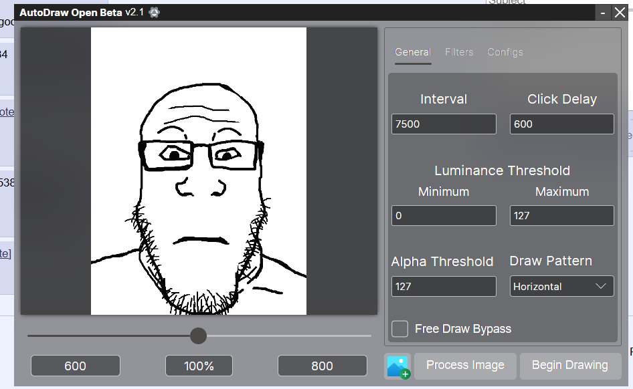This screenshot has width=633, height=389.
Task: Click the import image icon
Action: point(397,366)
